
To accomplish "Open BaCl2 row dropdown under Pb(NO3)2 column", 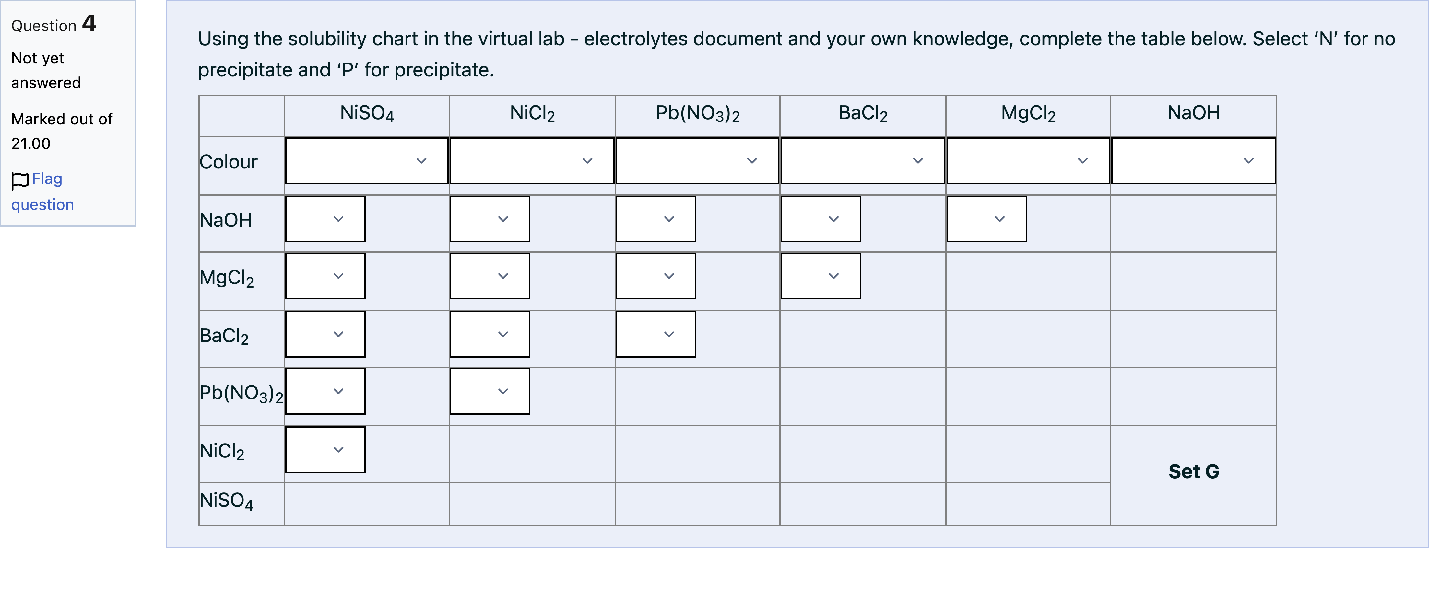I will 656,334.
